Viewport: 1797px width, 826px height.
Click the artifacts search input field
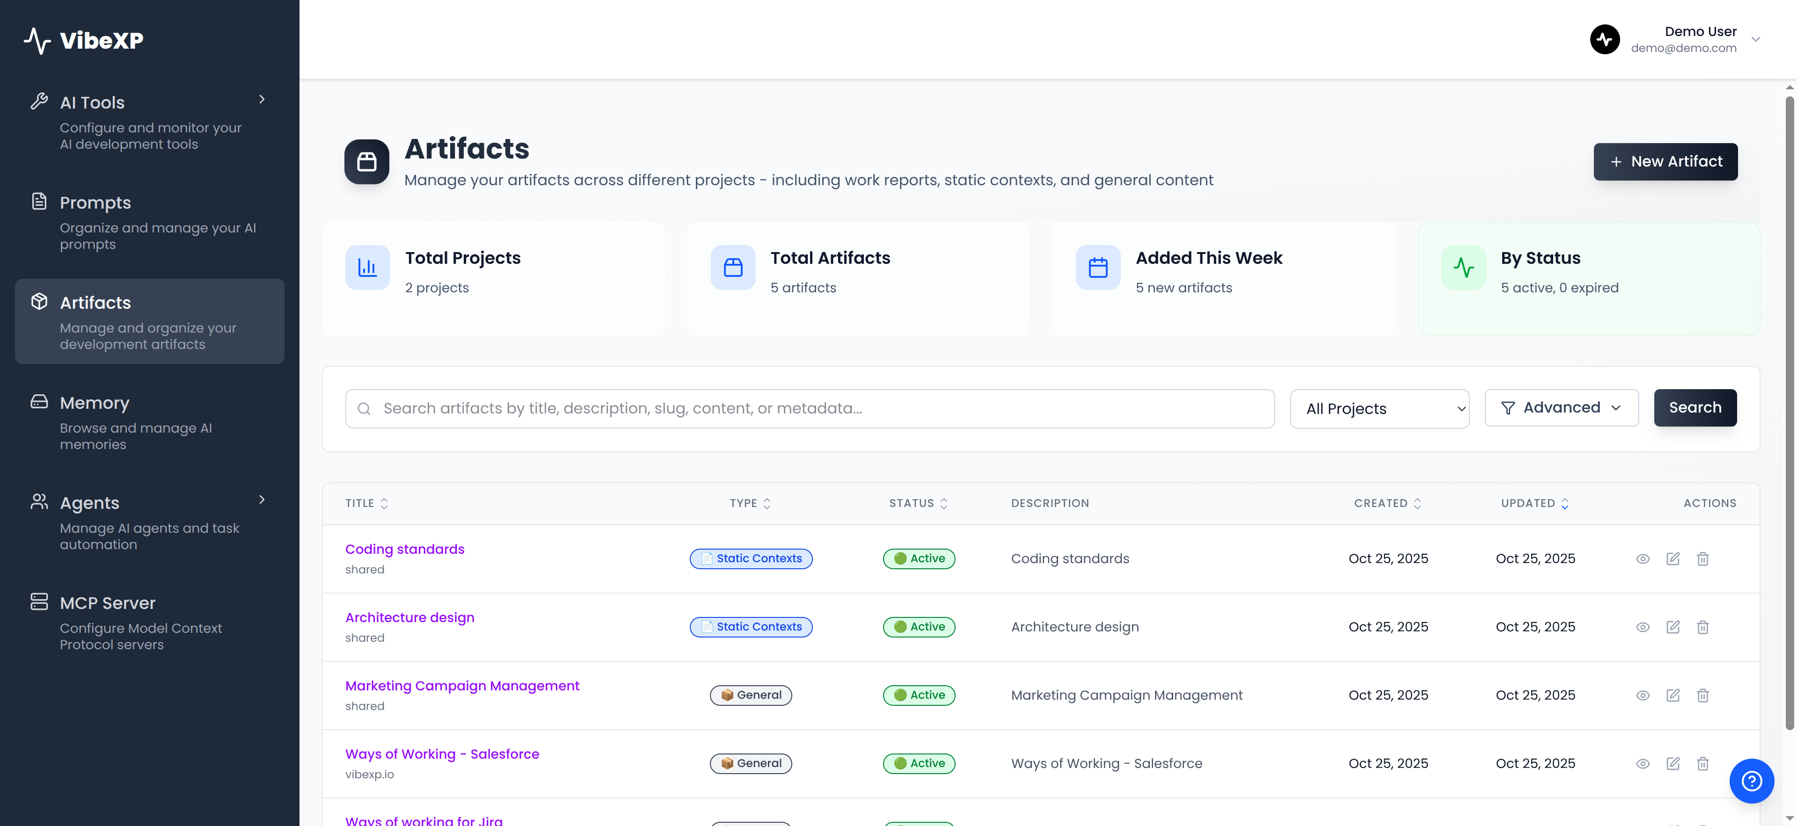[809, 408]
